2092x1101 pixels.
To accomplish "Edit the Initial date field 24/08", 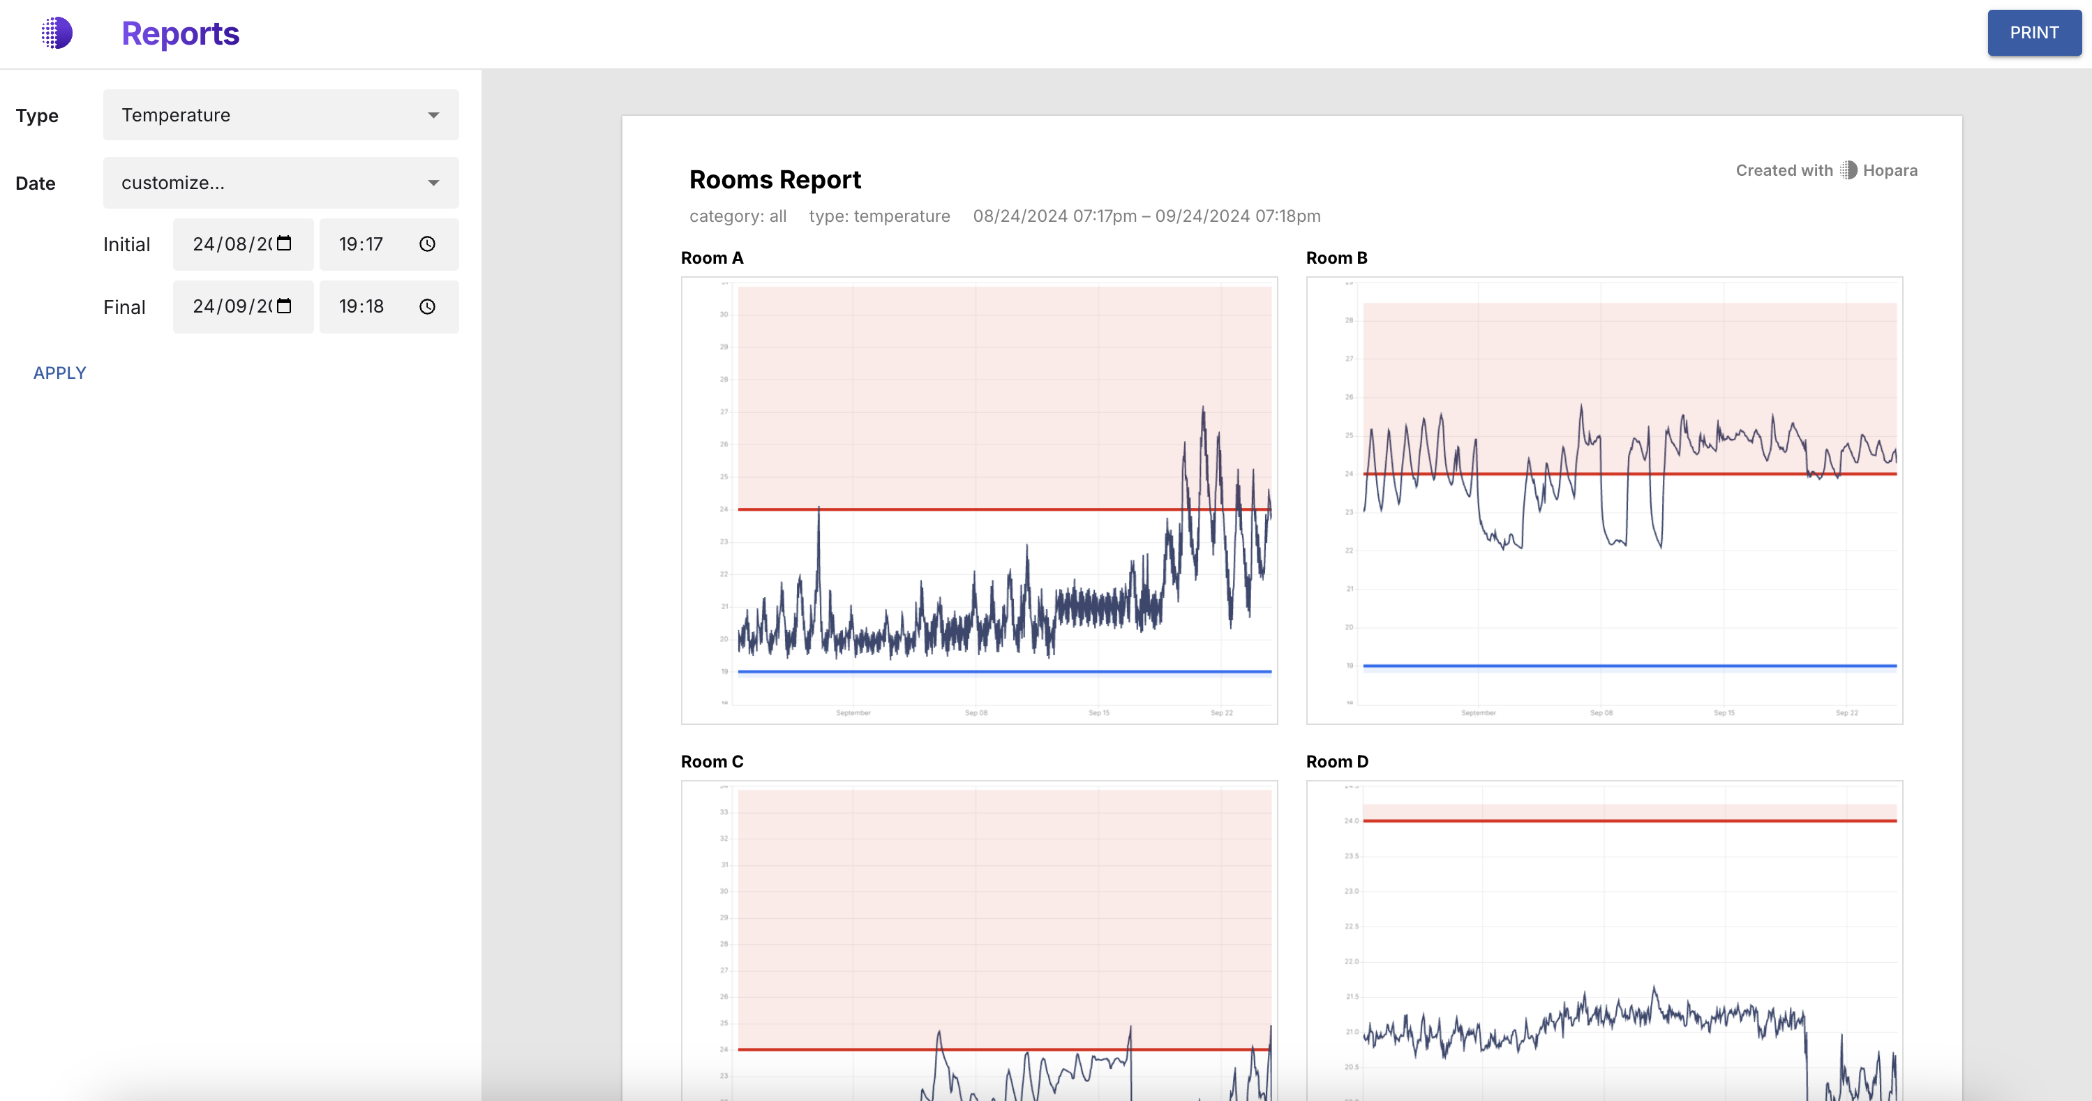I will [x=243, y=244].
